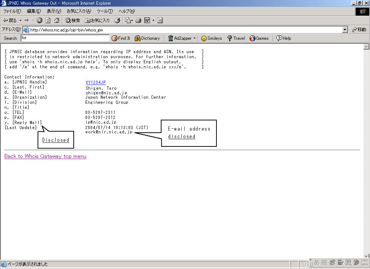Click the Go (移動) button
370x269 pixels.
tap(359, 30)
